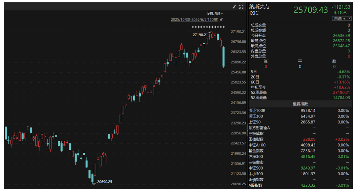Click the 内盘总量 row label
Viewport: 356px width, 192px height.
click(x=258, y=51)
